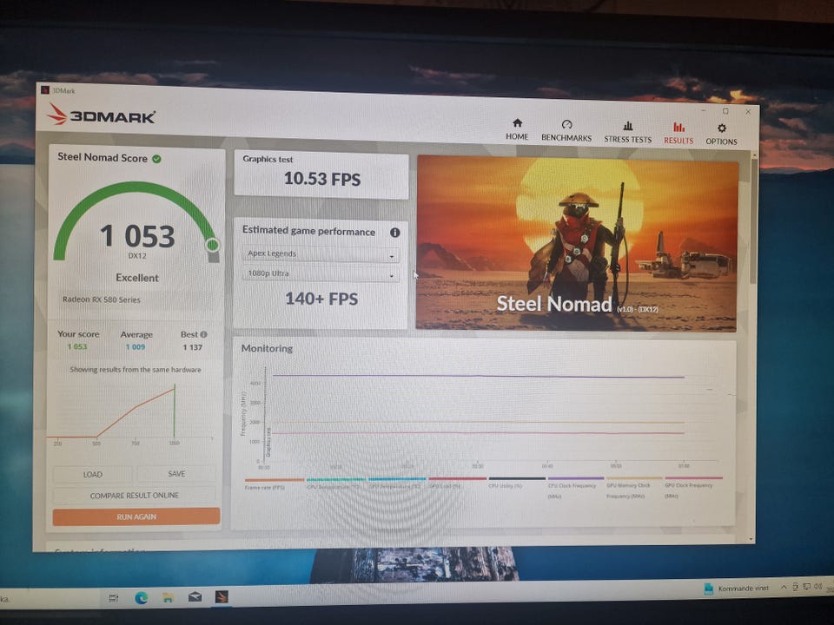Open the 1080p Ultra resolution dropdown
This screenshot has width=834, height=625.
click(321, 273)
